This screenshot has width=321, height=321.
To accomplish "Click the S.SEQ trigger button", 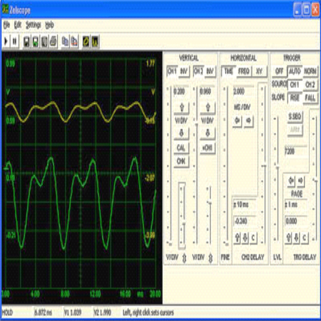I will (295, 117).
